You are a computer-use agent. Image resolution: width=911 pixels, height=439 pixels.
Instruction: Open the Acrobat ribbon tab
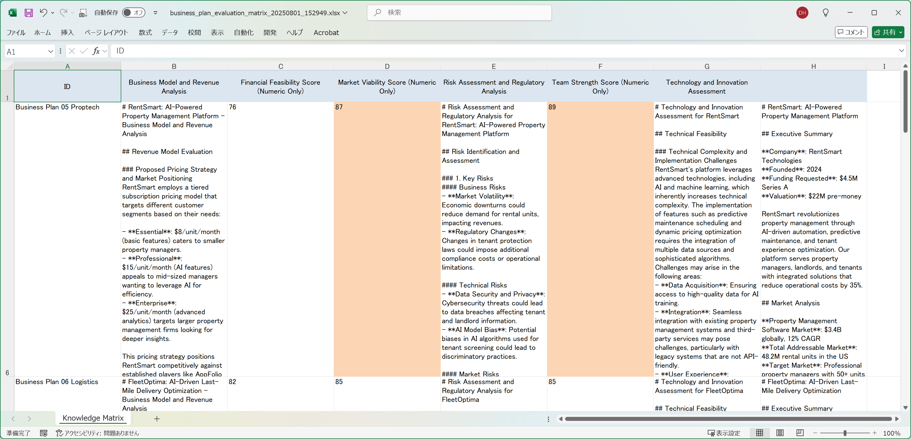(326, 32)
